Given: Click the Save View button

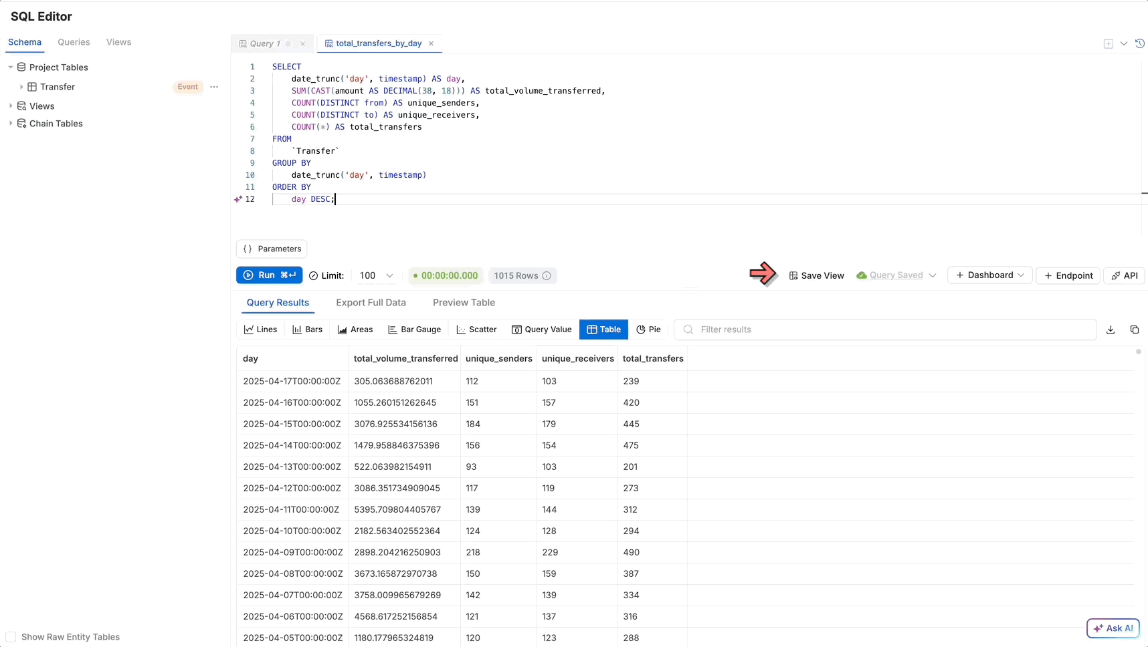Looking at the screenshot, I should point(816,275).
